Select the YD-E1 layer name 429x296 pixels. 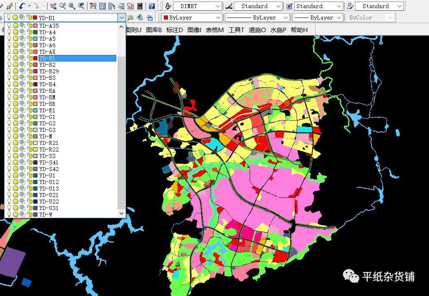(x=47, y=110)
